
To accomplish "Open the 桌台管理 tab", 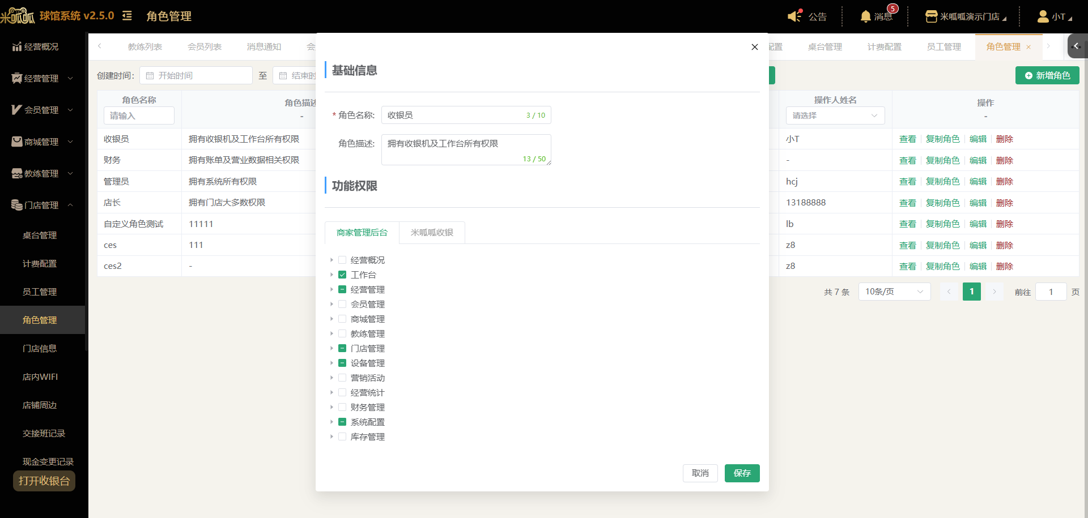I will [825, 47].
